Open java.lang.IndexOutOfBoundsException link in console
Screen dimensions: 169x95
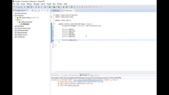88,80
